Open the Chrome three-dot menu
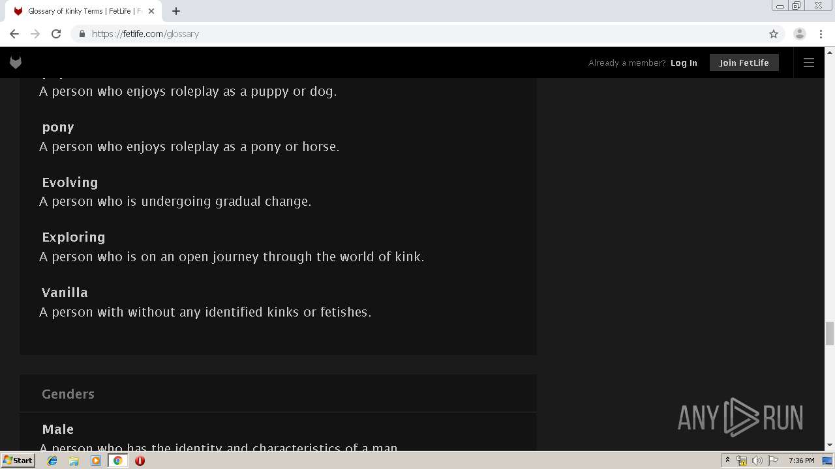This screenshot has width=835, height=469. pyautogui.click(x=821, y=34)
